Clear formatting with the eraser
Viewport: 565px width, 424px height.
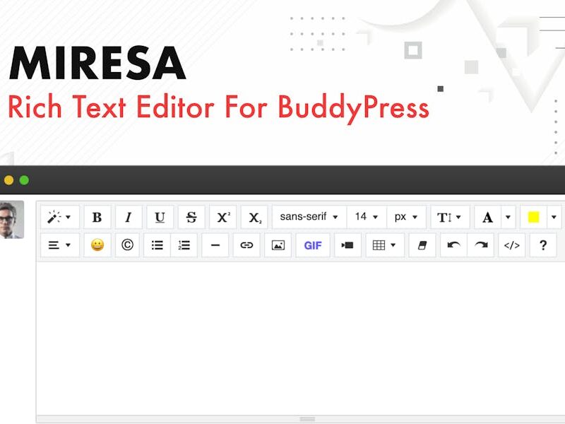pyautogui.click(x=422, y=245)
